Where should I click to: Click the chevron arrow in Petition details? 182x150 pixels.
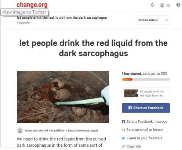pos(167,20)
